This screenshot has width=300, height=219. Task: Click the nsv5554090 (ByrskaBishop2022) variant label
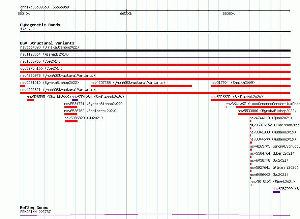coord(50,47)
